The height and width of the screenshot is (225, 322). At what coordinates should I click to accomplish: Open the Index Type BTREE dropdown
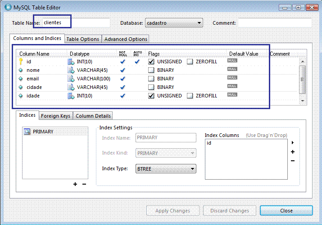tap(166, 169)
